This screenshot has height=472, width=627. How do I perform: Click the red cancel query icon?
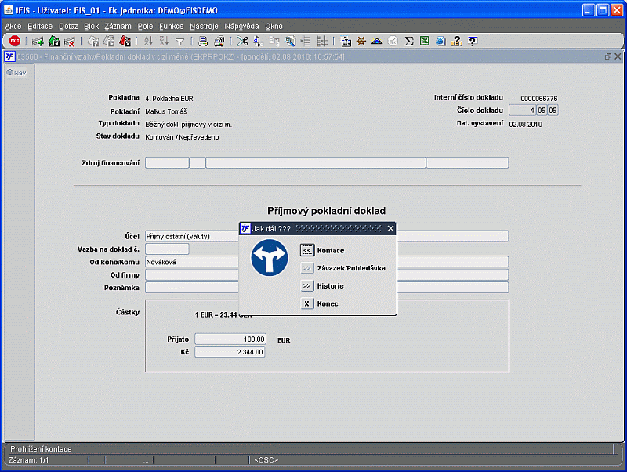125,41
